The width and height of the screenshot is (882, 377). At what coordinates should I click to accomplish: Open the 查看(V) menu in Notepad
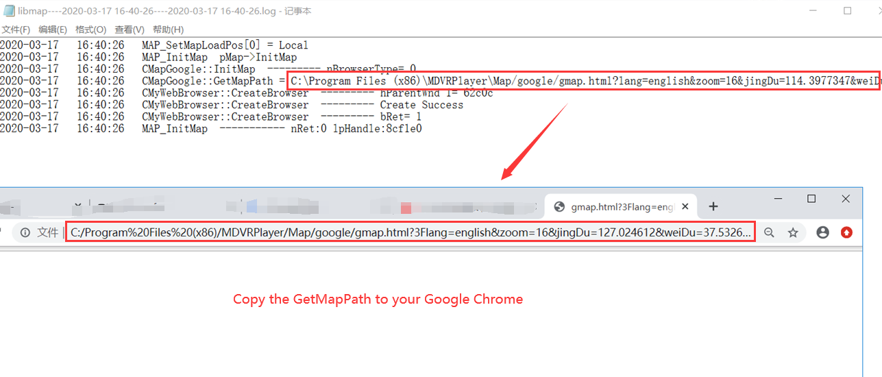[x=130, y=29]
